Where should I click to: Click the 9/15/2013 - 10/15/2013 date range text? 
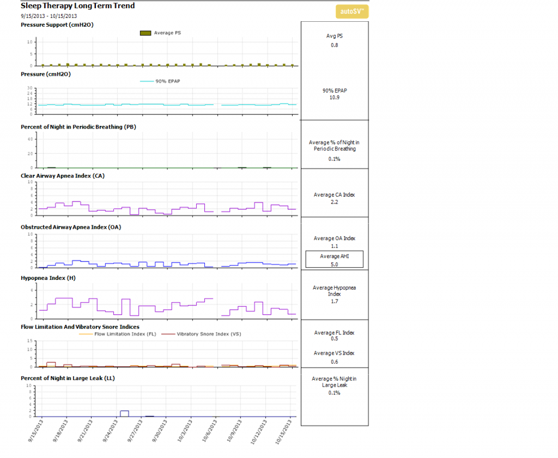[x=49, y=16]
